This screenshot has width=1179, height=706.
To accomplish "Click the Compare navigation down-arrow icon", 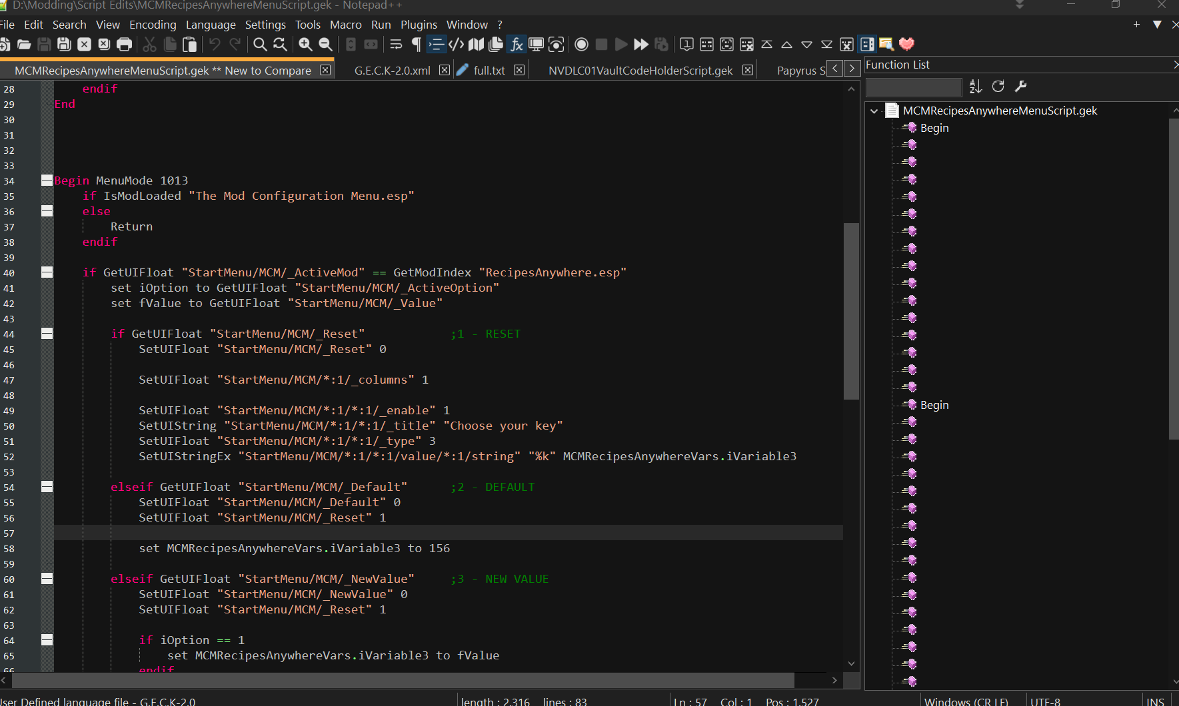I will click(x=806, y=45).
